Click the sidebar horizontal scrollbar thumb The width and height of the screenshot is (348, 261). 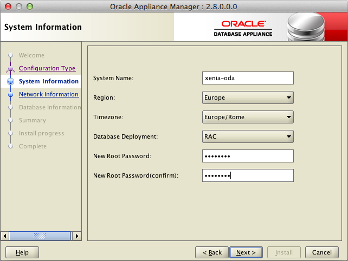(40, 236)
